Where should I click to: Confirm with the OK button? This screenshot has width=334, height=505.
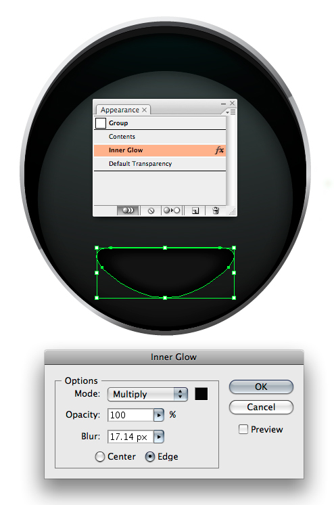261,387
